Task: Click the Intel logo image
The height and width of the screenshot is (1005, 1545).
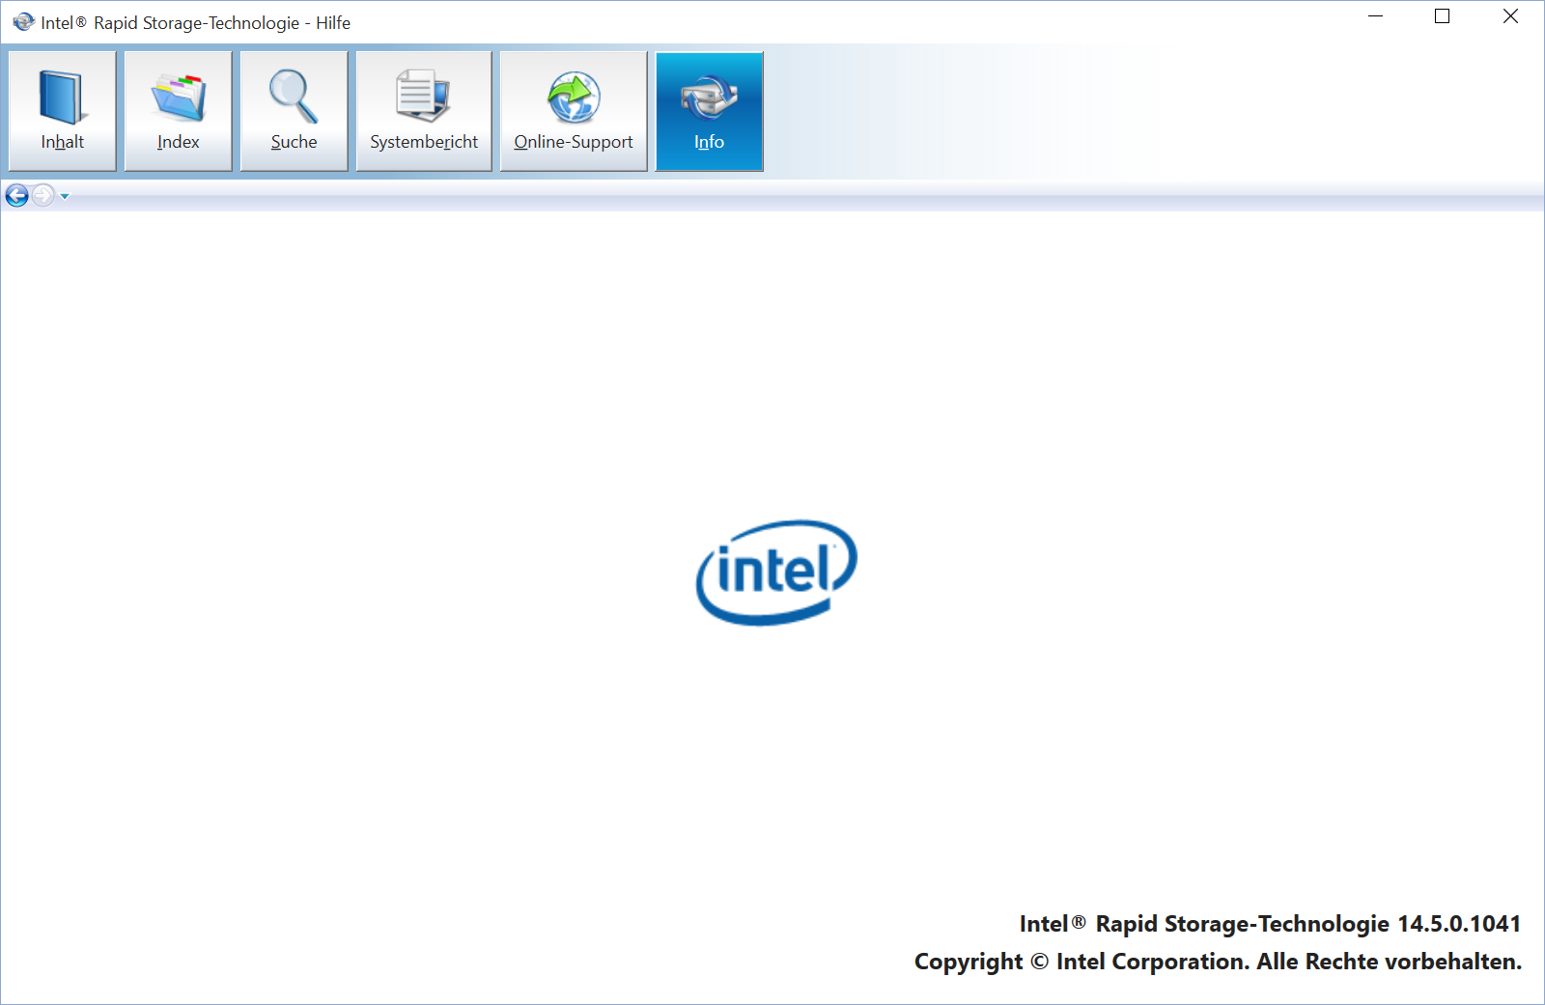Action: 776,572
